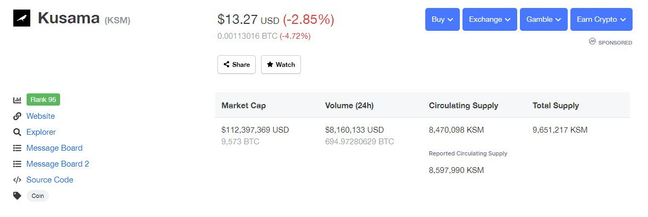This screenshot has height=217, width=648.
Task: Click the list icon beside Message Board
Action: [17, 148]
